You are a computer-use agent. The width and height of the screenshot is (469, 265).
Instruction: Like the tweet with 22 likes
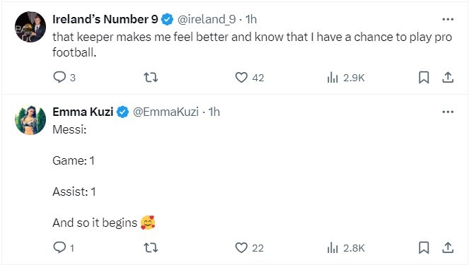(249, 247)
